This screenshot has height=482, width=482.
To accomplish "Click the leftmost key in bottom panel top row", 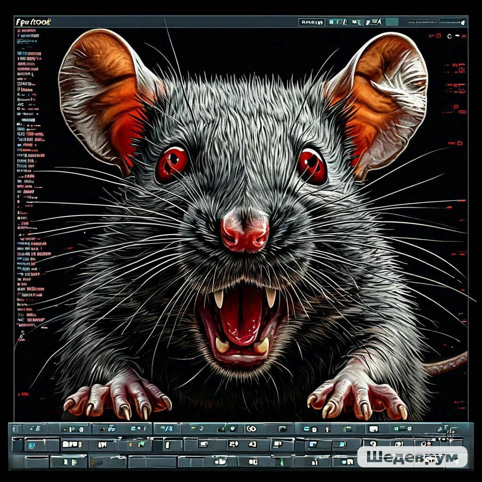I will pos(16,428).
